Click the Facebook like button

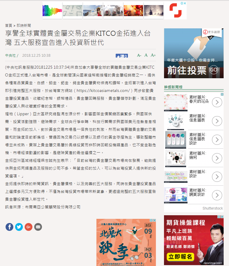tap(122, 56)
